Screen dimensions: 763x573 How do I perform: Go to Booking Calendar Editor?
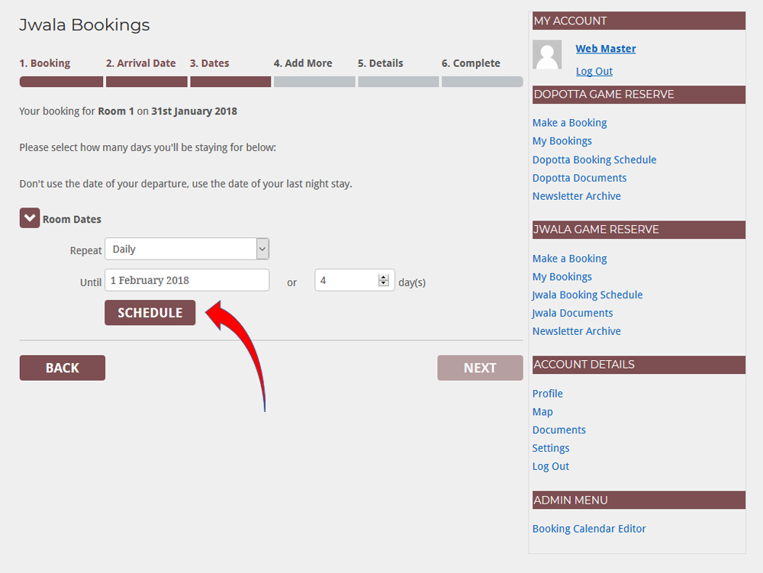tap(588, 528)
